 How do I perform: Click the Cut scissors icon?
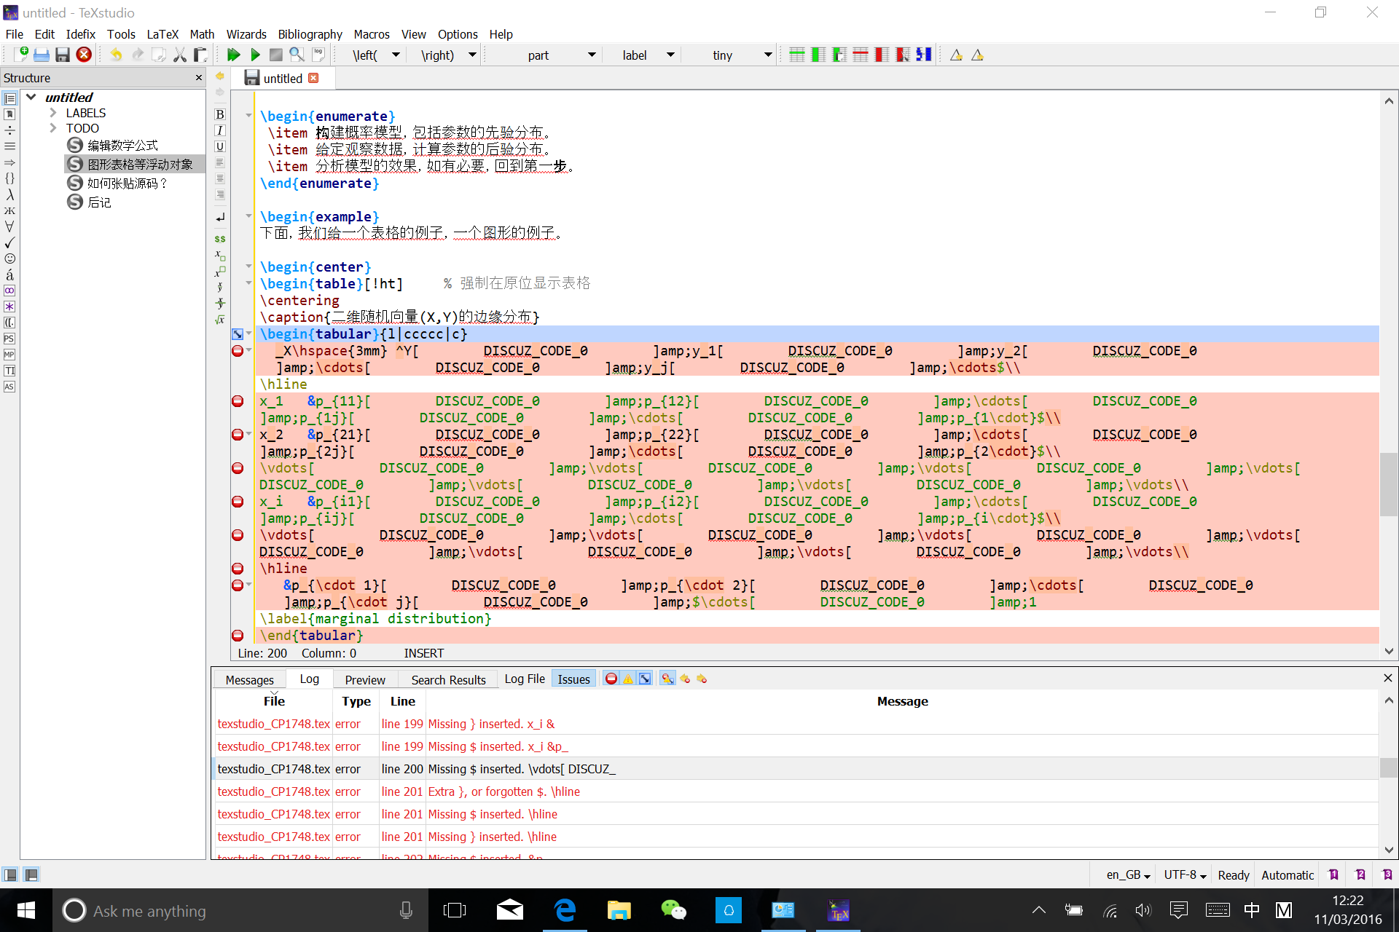[x=180, y=55]
